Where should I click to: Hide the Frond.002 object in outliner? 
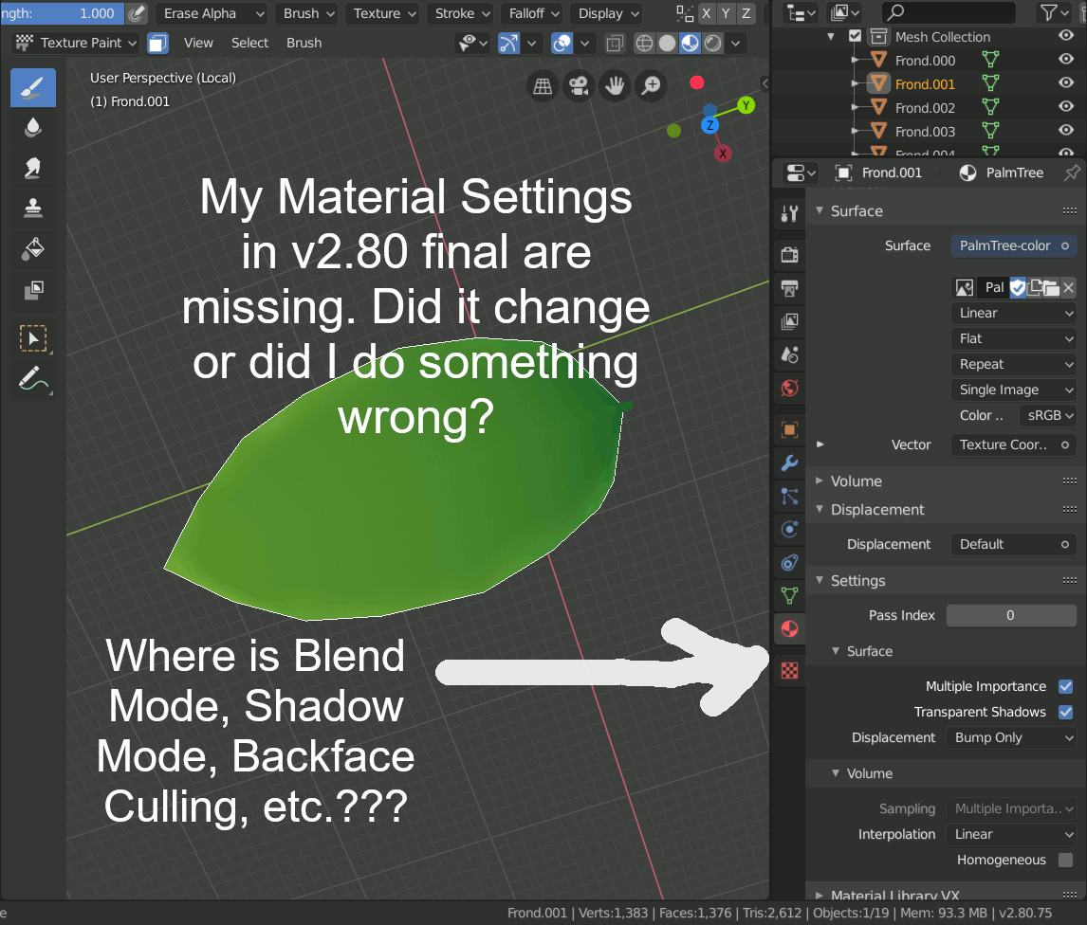(x=1068, y=107)
